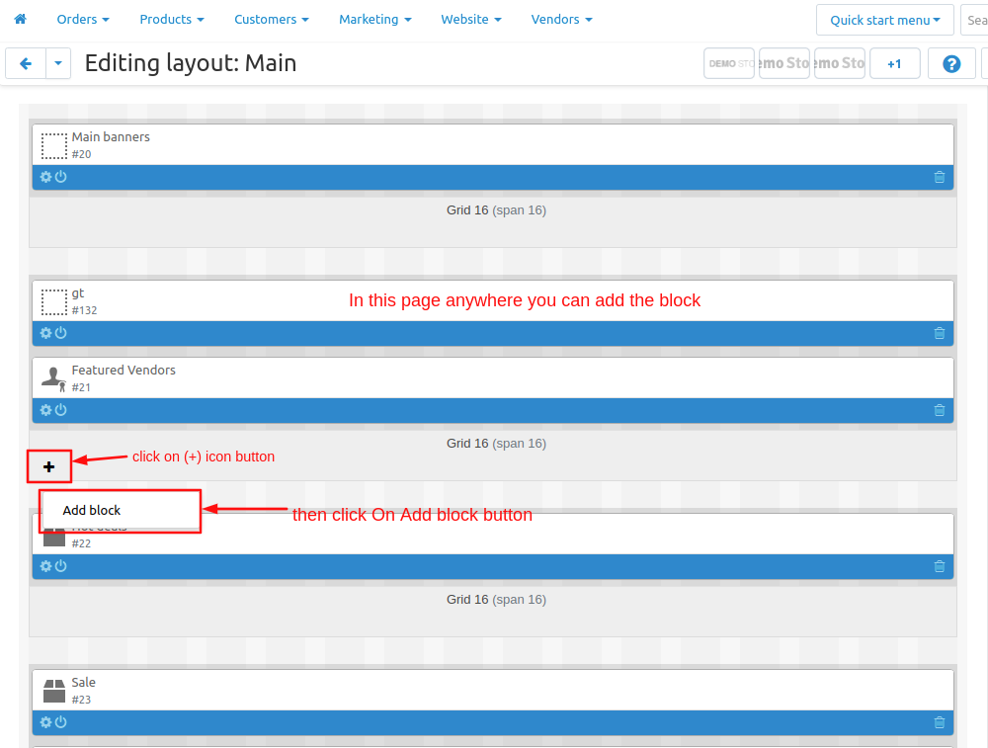Click the back arrow button
This screenshot has height=748, width=988.
tap(26, 63)
